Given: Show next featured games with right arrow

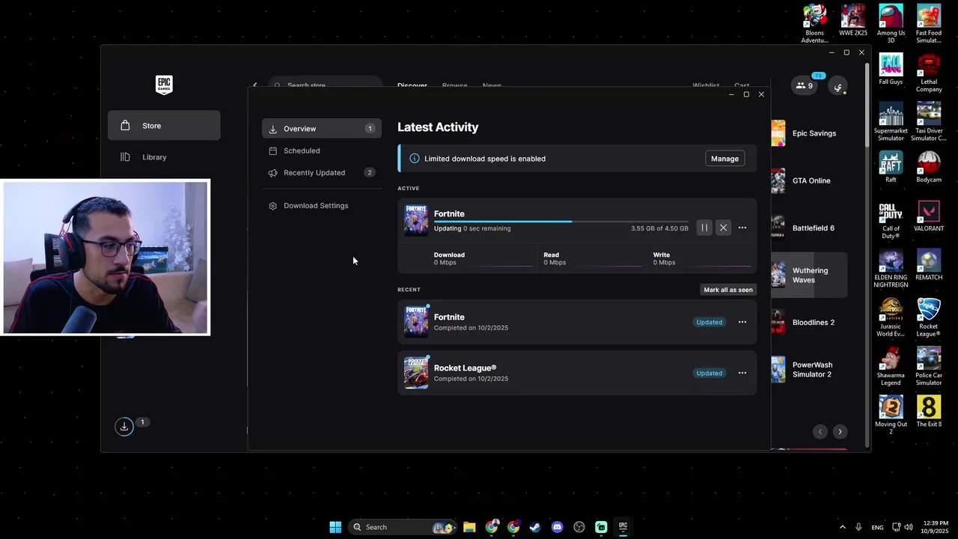Looking at the screenshot, I should coord(840,432).
